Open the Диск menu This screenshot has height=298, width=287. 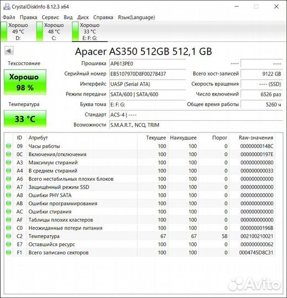point(83,17)
